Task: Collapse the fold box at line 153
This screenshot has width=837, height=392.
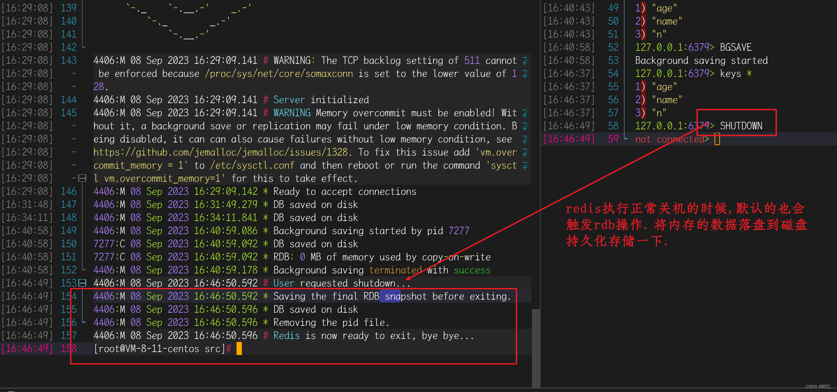Action: pos(82,283)
